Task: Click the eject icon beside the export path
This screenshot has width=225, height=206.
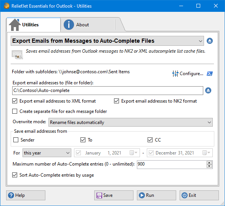Action: (208, 90)
